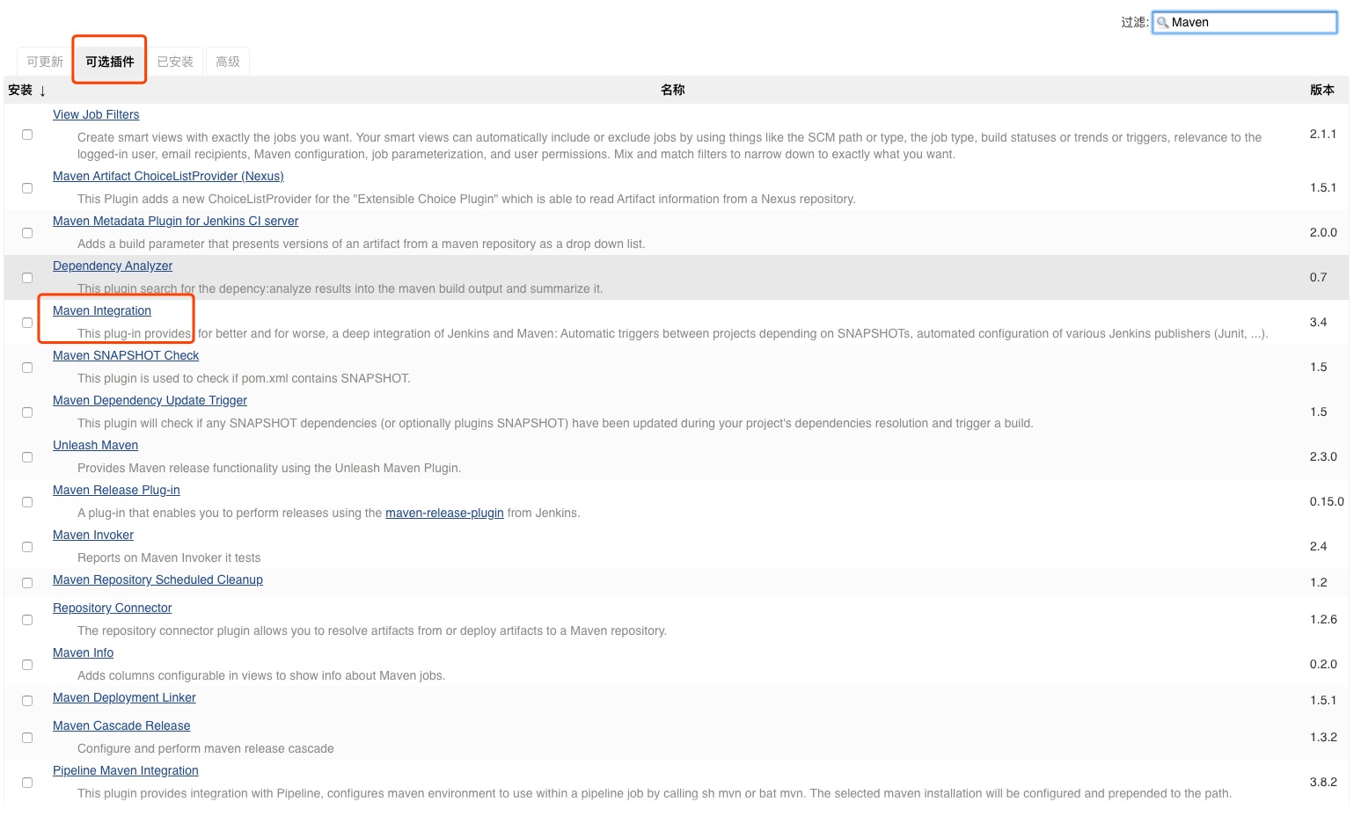Open Maven Repository Scheduled Cleanup link
1361x816 pixels.
click(157, 579)
